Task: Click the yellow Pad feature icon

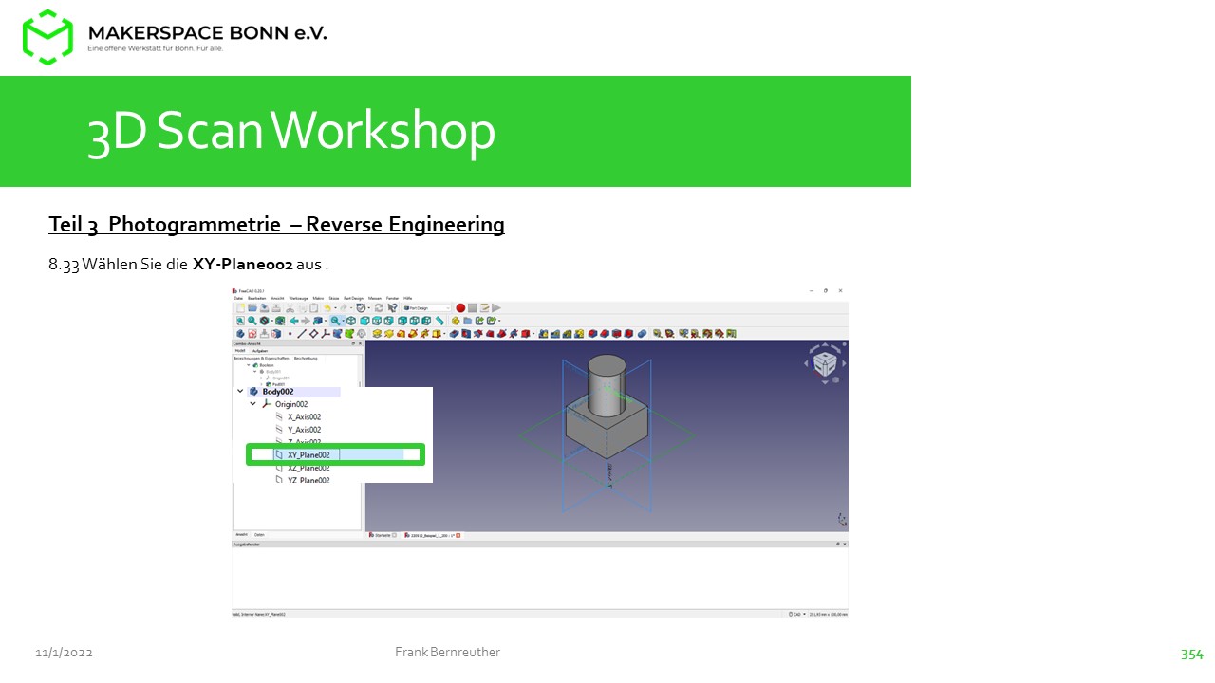Action: (377, 333)
